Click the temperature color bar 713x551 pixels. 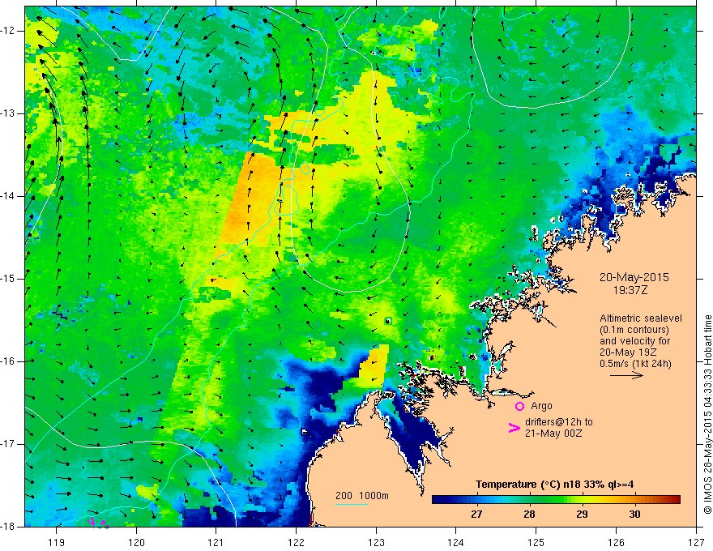[556, 500]
